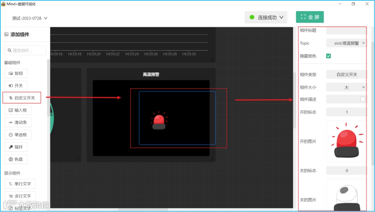The image size is (375, 212).
Task: Add the 色盘 color wheel component
Action: pos(16,159)
